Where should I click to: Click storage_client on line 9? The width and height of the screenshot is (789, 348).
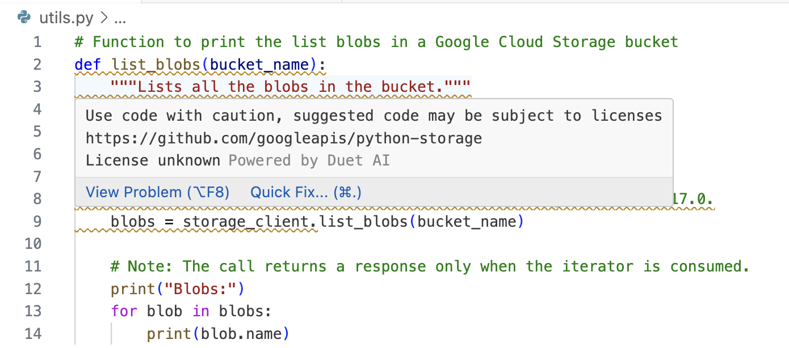coord(247,221)
